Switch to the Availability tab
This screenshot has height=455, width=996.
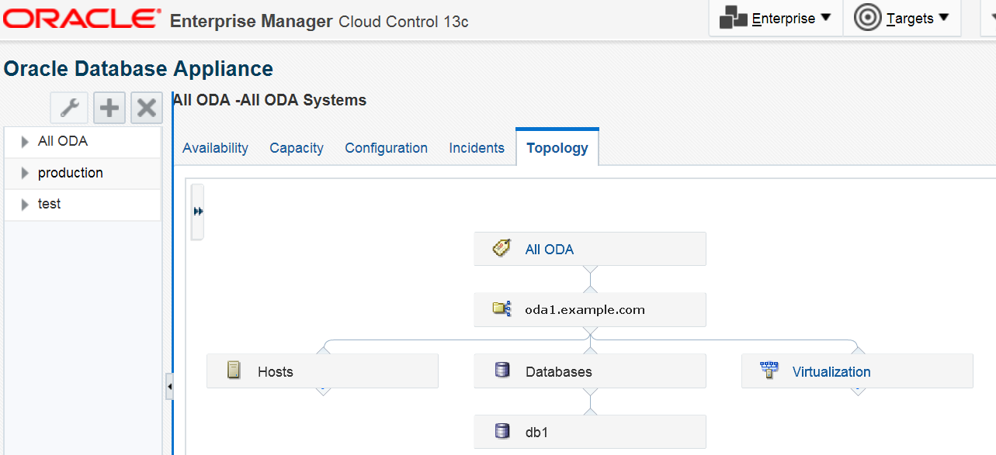click(215, 148)
